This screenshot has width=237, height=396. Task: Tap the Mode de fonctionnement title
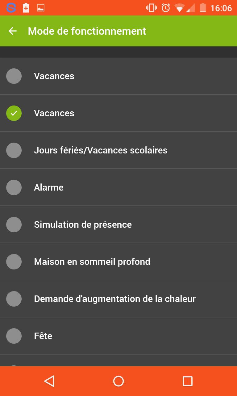tap(87, 31)
